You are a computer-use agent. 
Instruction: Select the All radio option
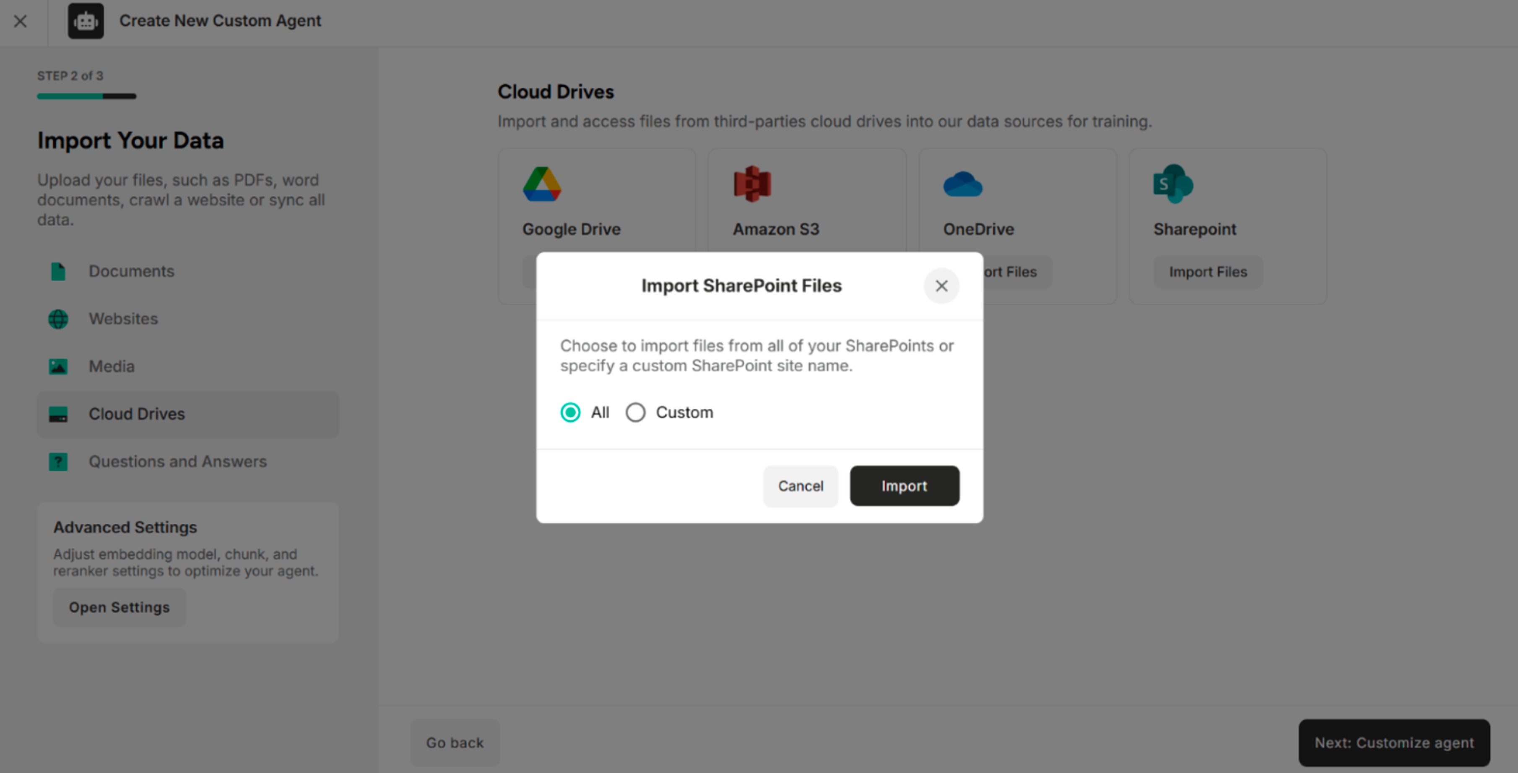tap(569, 412)
